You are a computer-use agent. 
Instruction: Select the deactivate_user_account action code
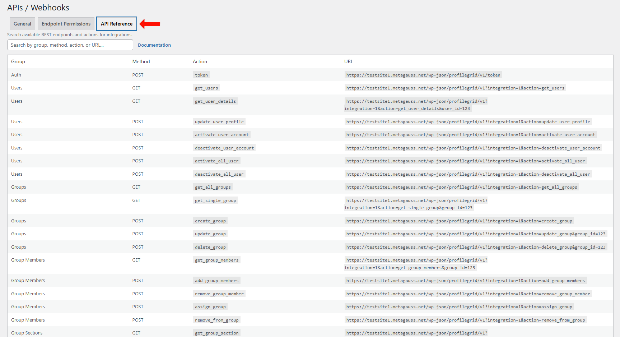pyautogui.click(x=224, y=148)
